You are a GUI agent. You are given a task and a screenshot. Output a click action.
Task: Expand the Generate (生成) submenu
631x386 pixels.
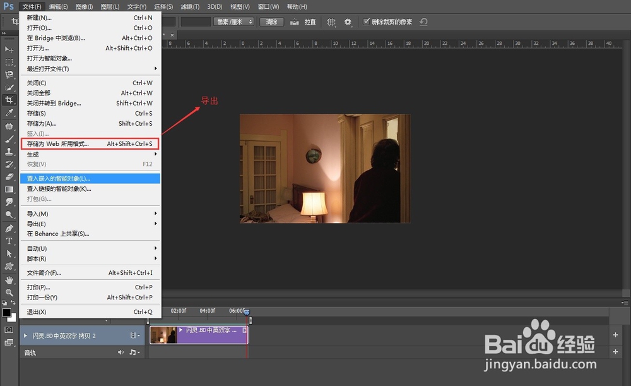click(90, 154)
